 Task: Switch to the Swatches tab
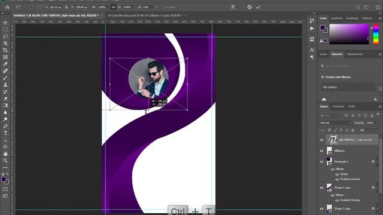click(336, 19)
